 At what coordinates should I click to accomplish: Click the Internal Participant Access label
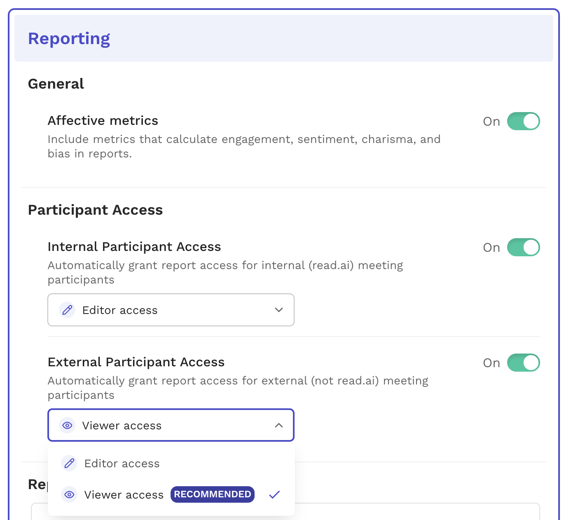134,246
